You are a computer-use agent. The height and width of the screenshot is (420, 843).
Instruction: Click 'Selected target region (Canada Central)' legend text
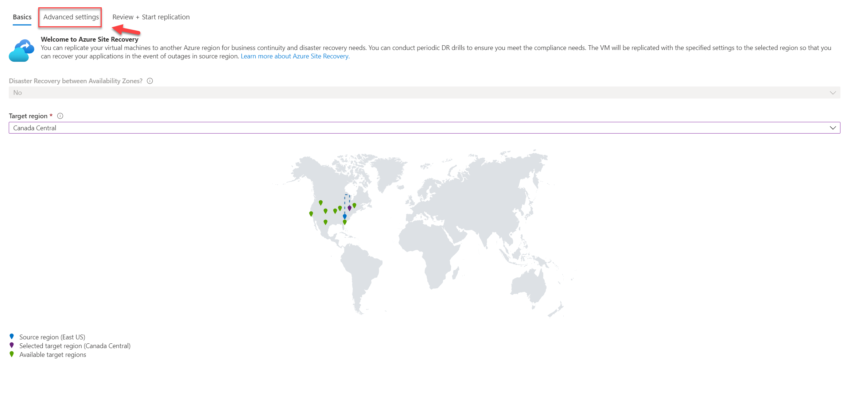pos(75,346)
